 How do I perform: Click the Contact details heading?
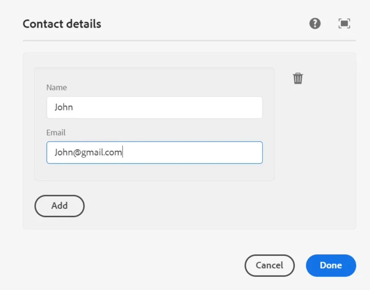(x=62, y=24)
